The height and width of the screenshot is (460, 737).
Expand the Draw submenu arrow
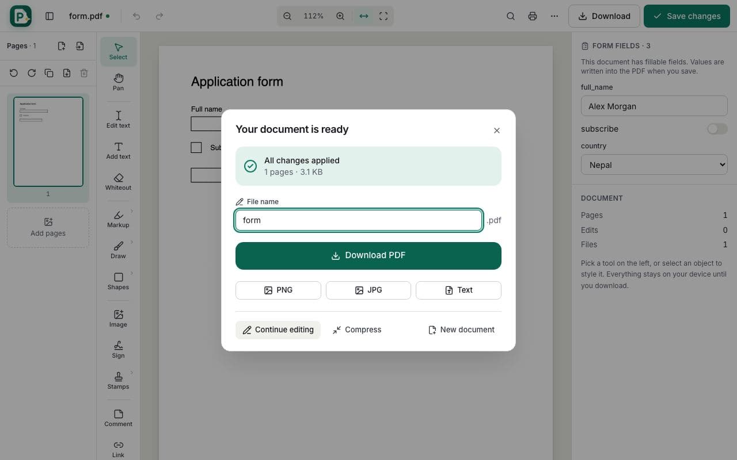coord(132,242)
